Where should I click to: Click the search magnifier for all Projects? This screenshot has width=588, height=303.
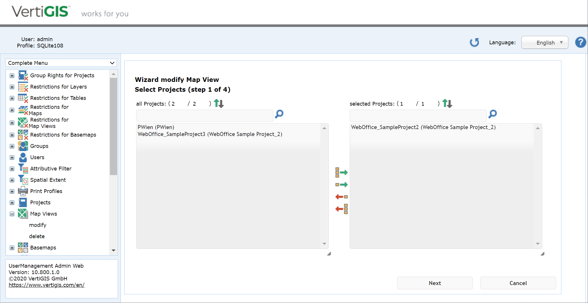pyautogui.click(x=279, y=114)
